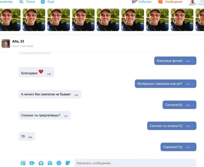Image resolution: width=204 pixels, height=167 pixels.
Task: Open the События section
Action: coord(145,2)
